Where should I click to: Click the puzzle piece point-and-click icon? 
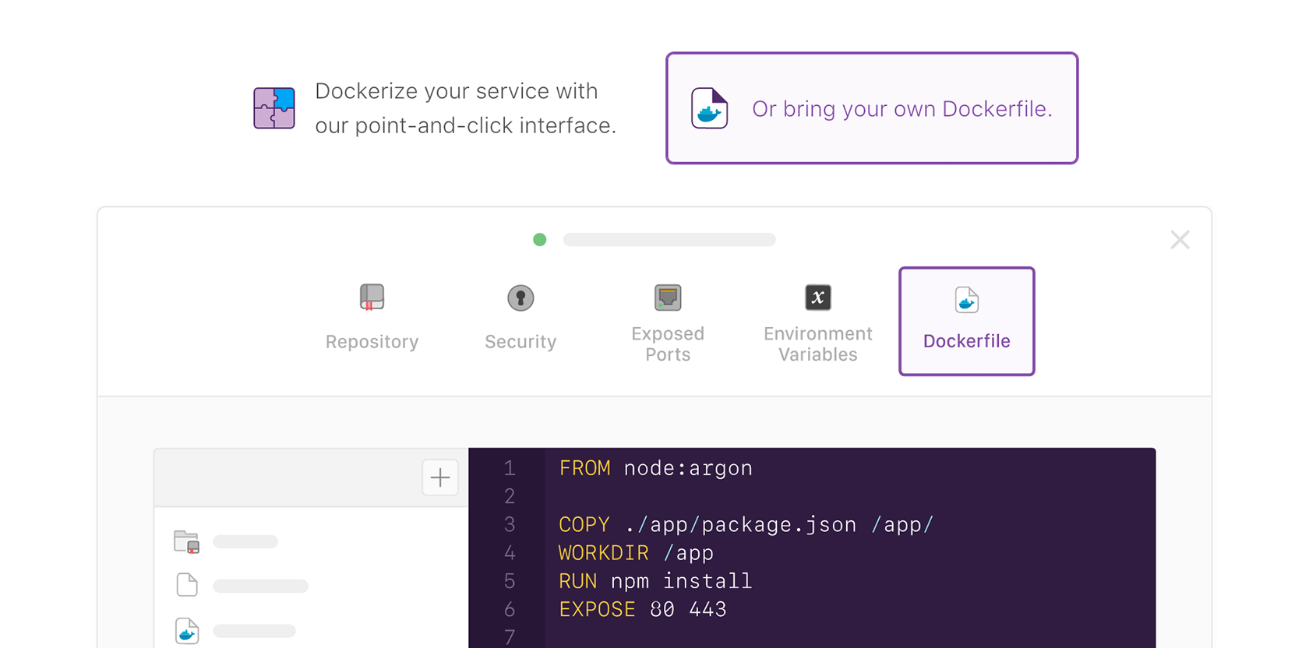[274, 108]
